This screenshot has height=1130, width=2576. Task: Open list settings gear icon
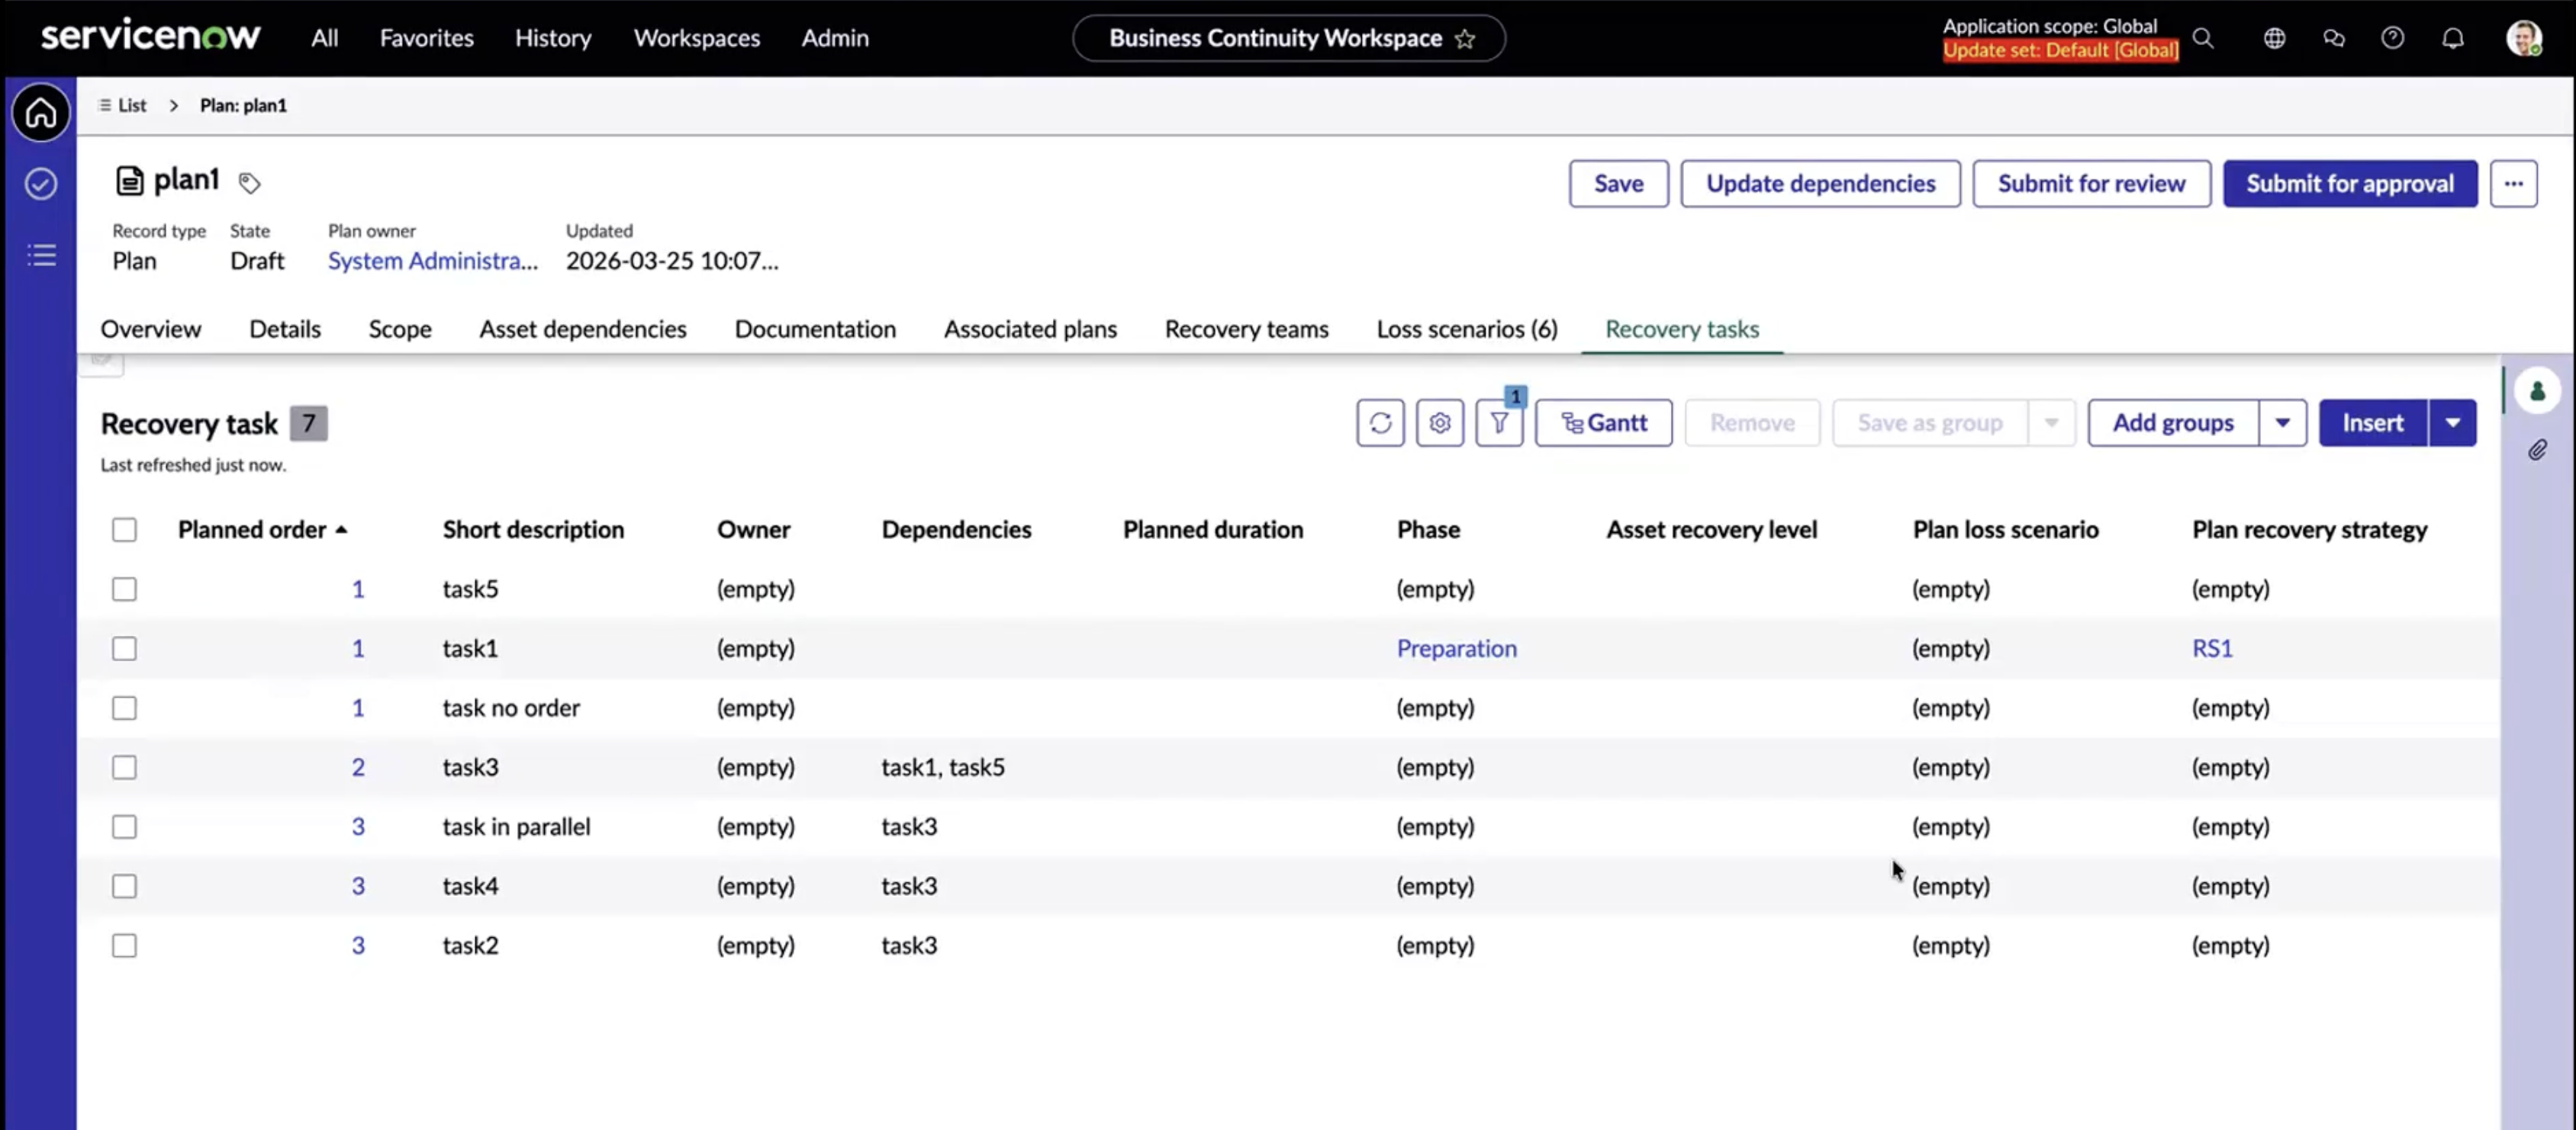[1439, 422]
